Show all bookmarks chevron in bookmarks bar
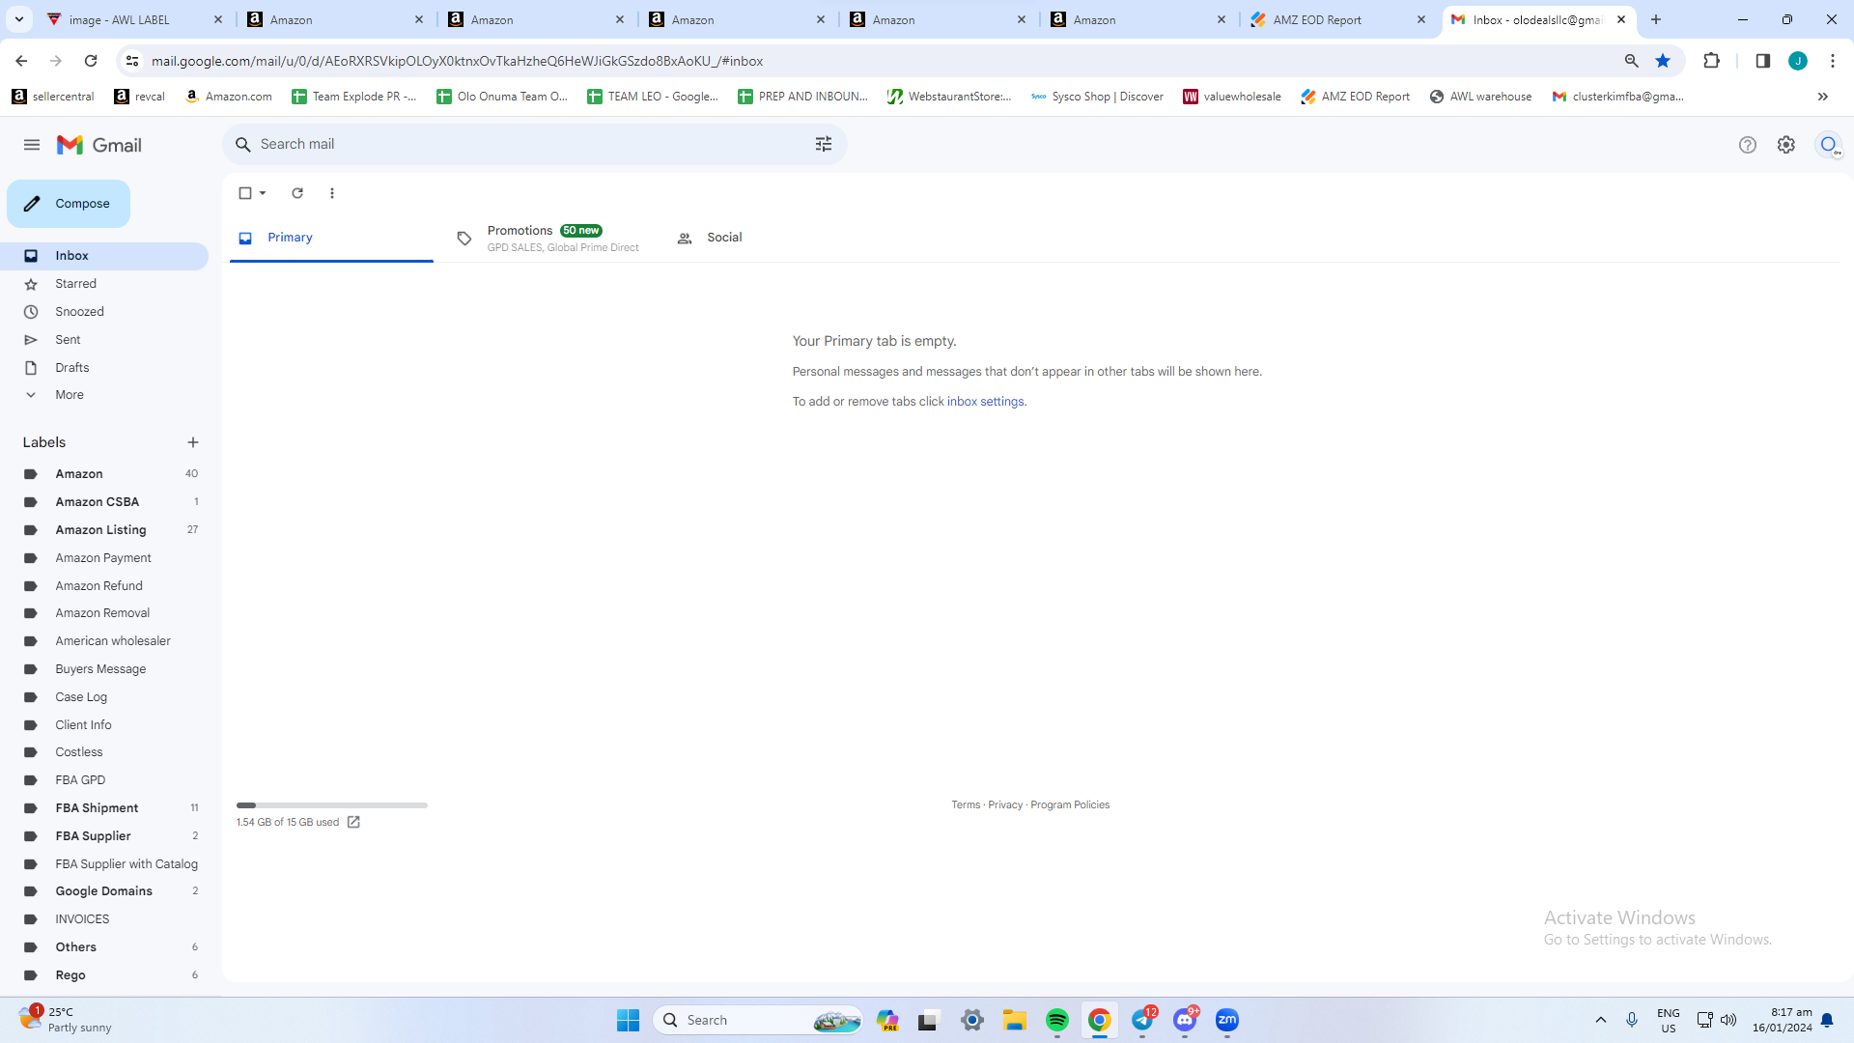 1823,97
